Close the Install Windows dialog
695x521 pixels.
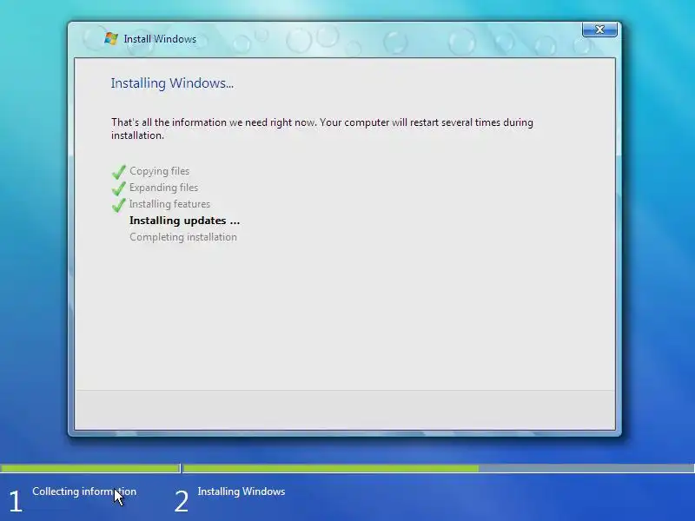(x=599, y=30)
